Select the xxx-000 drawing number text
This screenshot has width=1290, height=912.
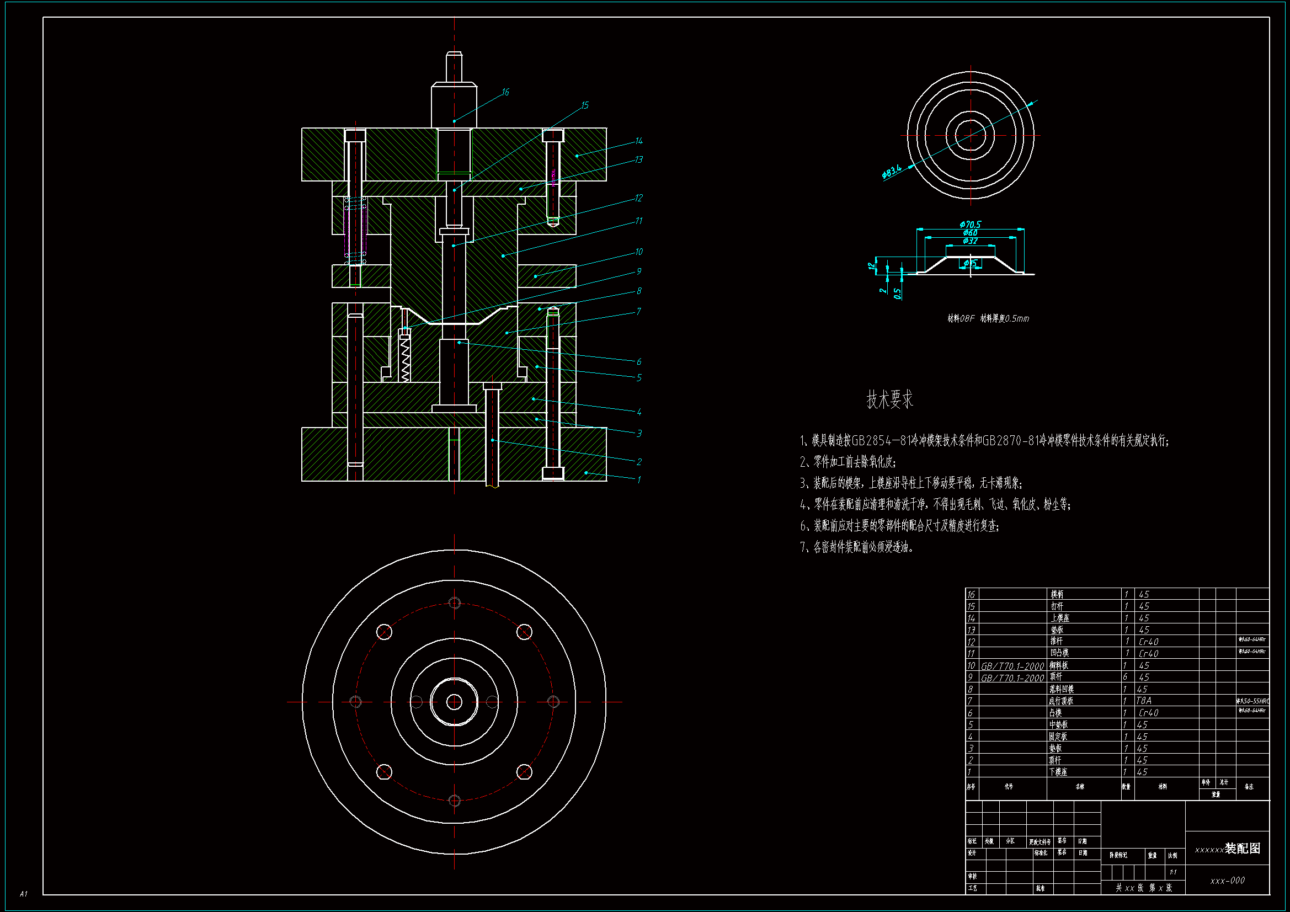[1227, 881]
